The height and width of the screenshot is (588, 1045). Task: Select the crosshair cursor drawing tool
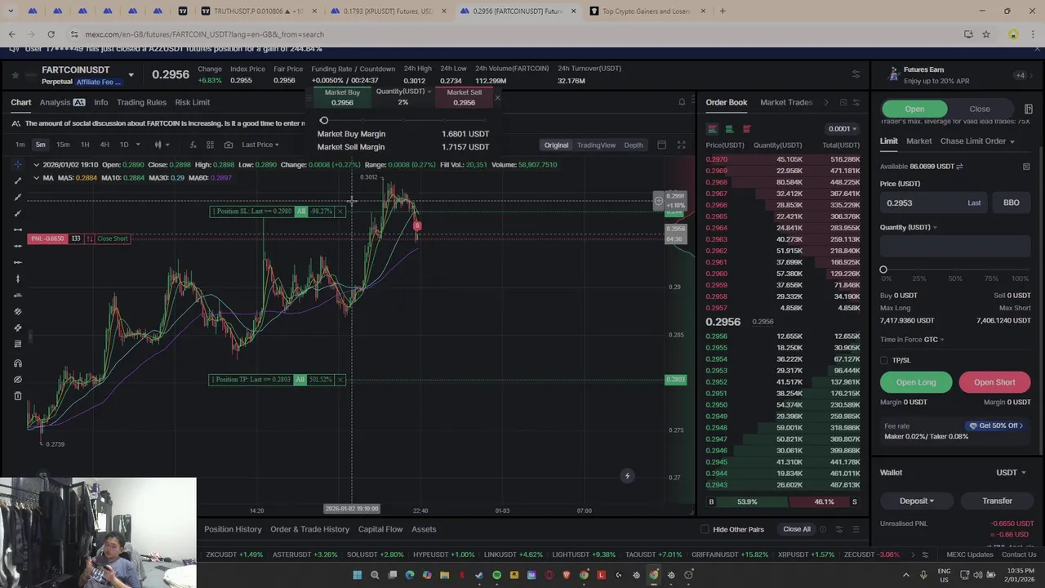pyautogui.click(x=18, y=164)
